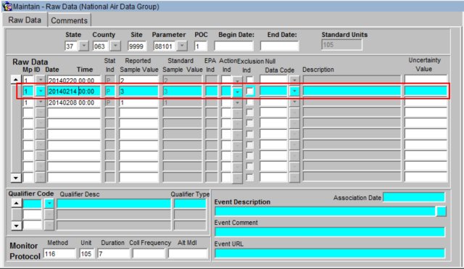Click the State field containing 37
464x269 pixels.
click(72, 46)
